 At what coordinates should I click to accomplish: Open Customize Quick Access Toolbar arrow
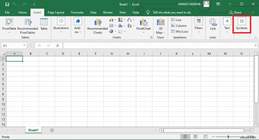coord(34,5)
